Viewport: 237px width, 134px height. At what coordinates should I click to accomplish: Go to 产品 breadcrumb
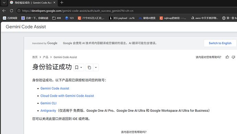pyautogui.click(x=45, y=57)
